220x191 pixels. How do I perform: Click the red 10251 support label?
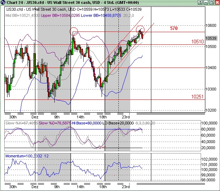(197, 97)
